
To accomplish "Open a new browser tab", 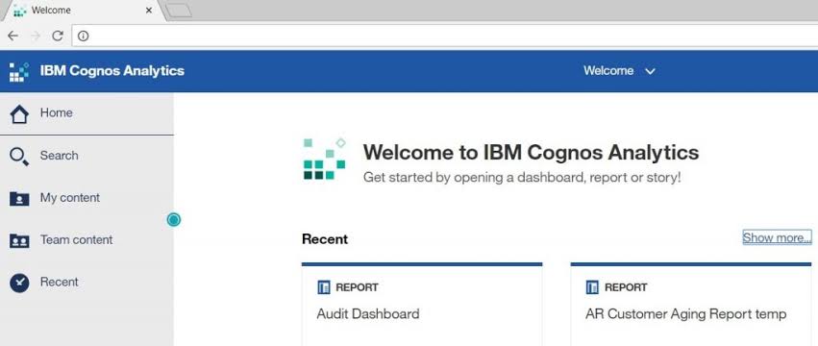I will click(179, 11).
